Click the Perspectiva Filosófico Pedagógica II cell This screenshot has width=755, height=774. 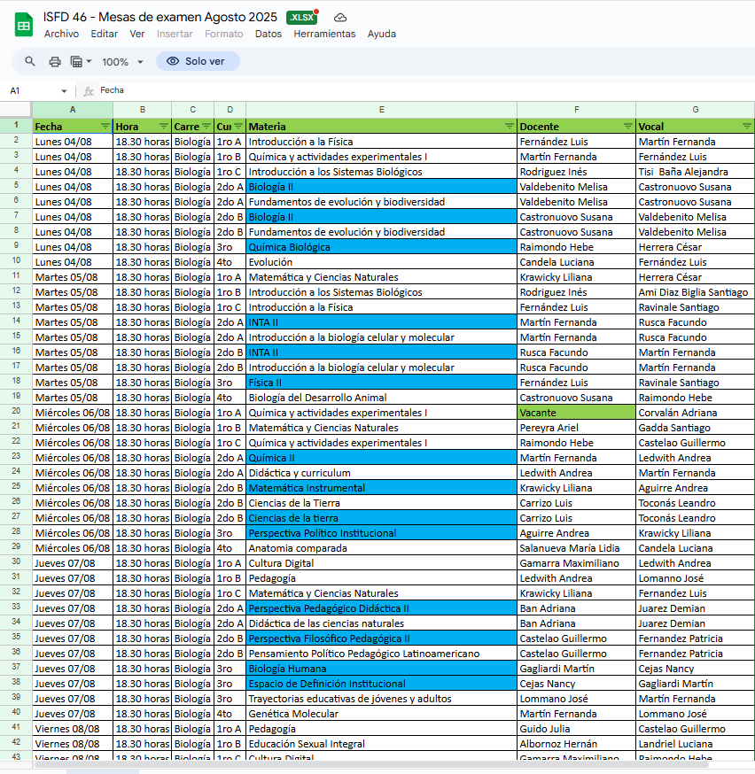(382, 639)
